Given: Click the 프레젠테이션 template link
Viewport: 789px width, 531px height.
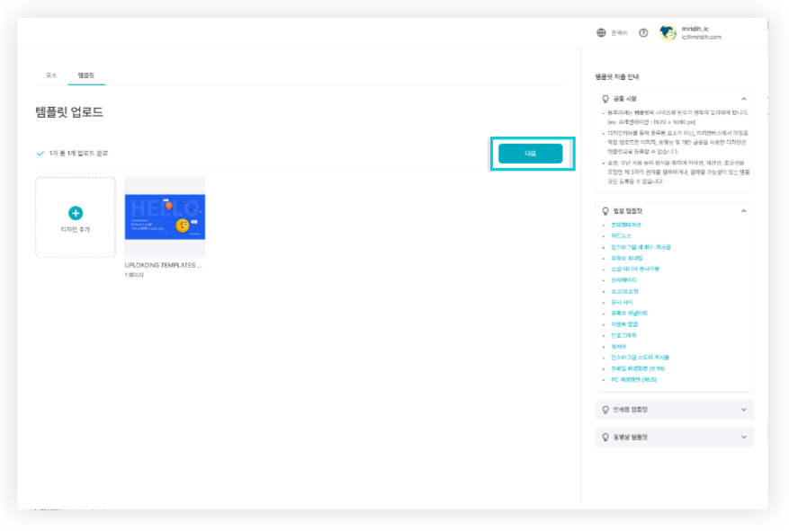Looking at the screenshot, I should (x=627, y=225).
